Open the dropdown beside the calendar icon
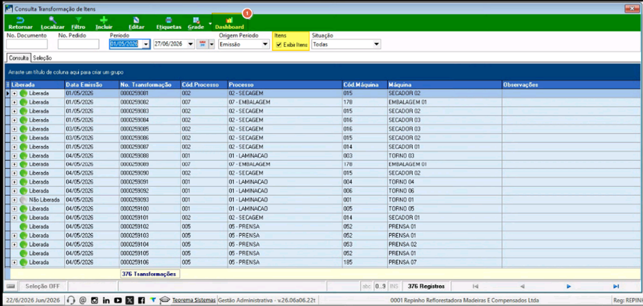643x306 pixels. click(212, 44)
